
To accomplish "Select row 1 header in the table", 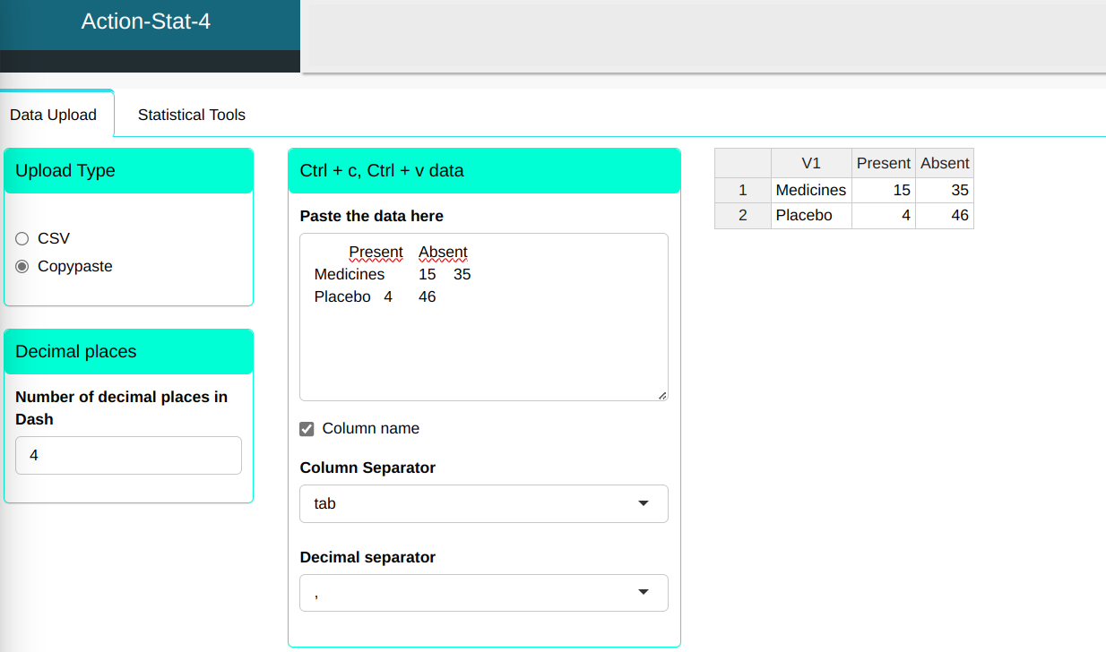I will [x=742, y=190].
